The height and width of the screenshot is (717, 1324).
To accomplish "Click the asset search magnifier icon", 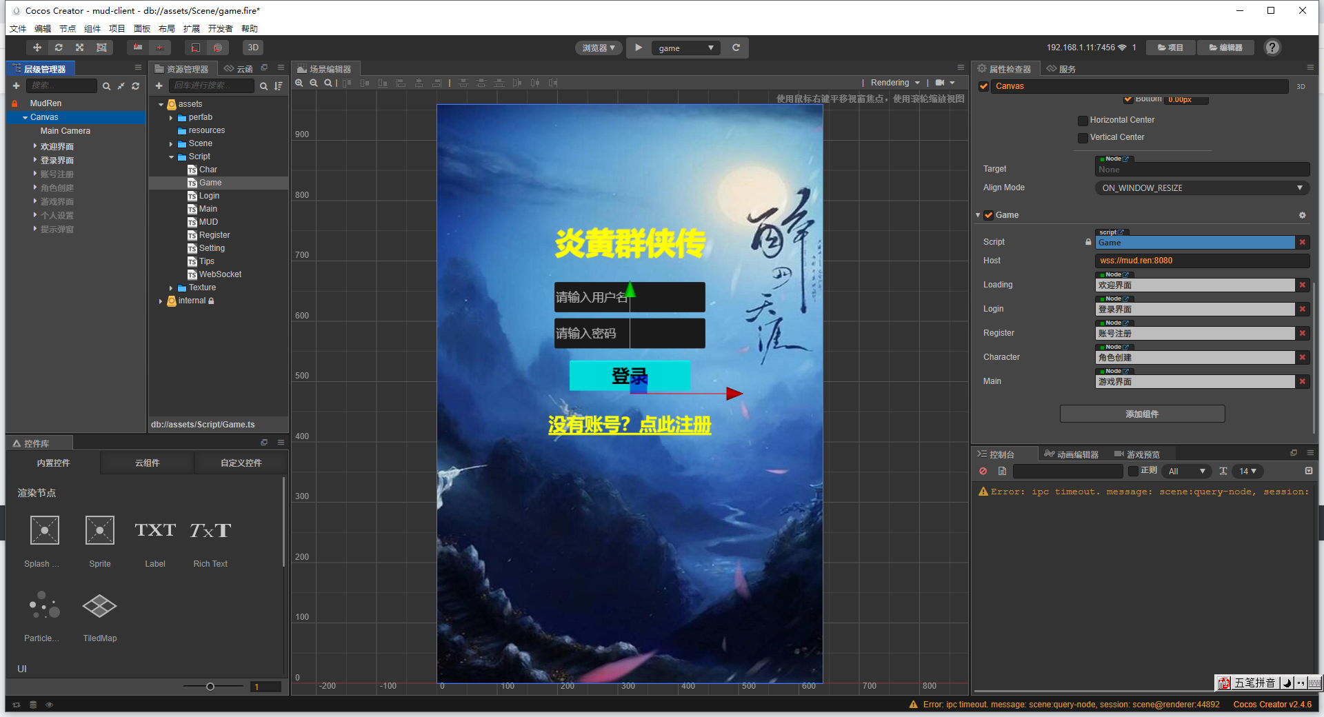I will point(263,85).
